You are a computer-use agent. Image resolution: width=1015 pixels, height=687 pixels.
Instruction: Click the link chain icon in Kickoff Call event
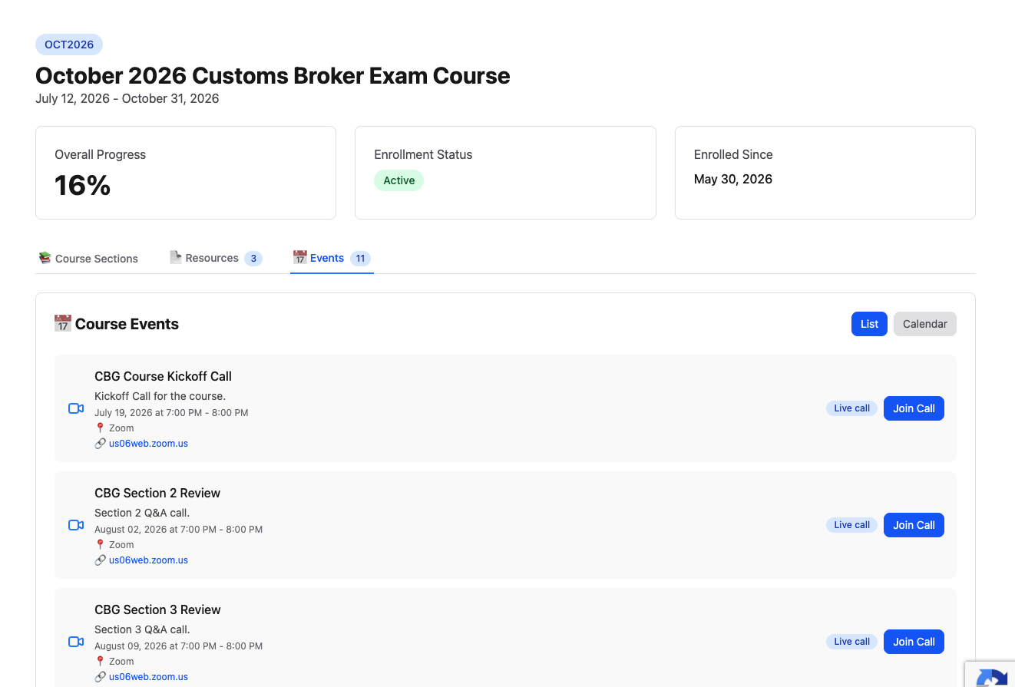[x=100, y=444]
